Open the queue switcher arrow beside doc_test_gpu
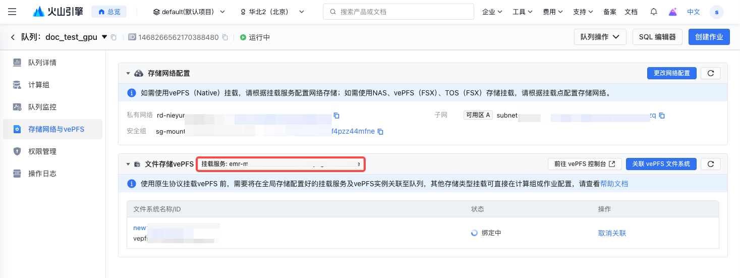 pyautogui.click(x=104, y=37)
